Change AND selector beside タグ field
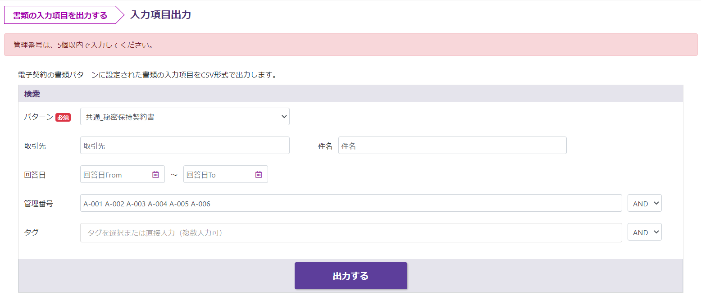The image size is (701, 296). [644, 232]
